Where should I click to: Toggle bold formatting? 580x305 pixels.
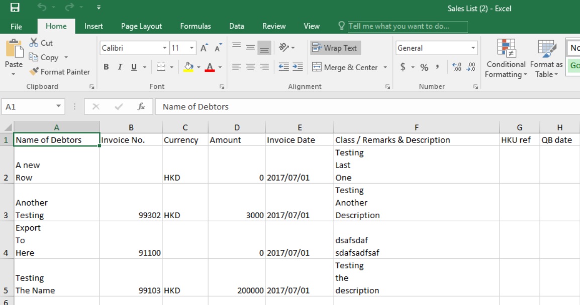point(106,67)
